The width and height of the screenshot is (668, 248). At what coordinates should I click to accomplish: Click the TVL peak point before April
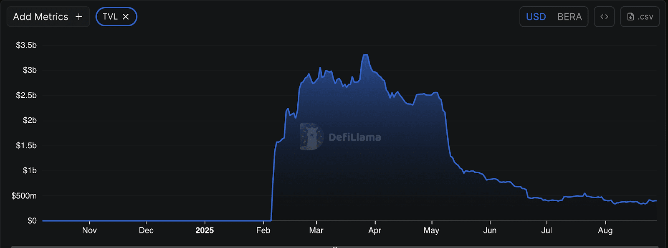[365, 55]
